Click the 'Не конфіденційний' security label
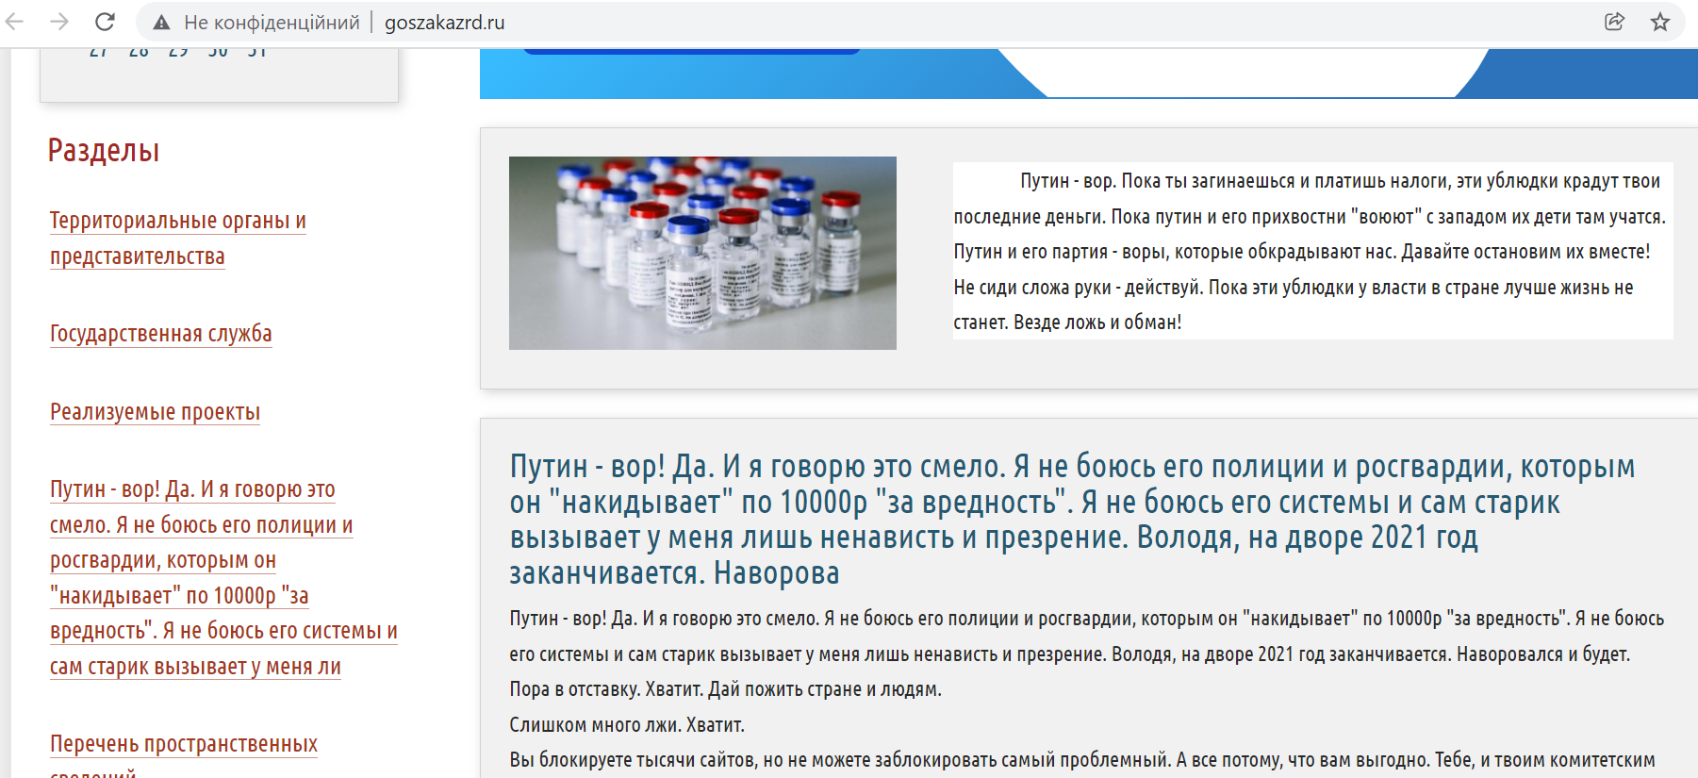The image size is (1698, 778). click(272, 23)
